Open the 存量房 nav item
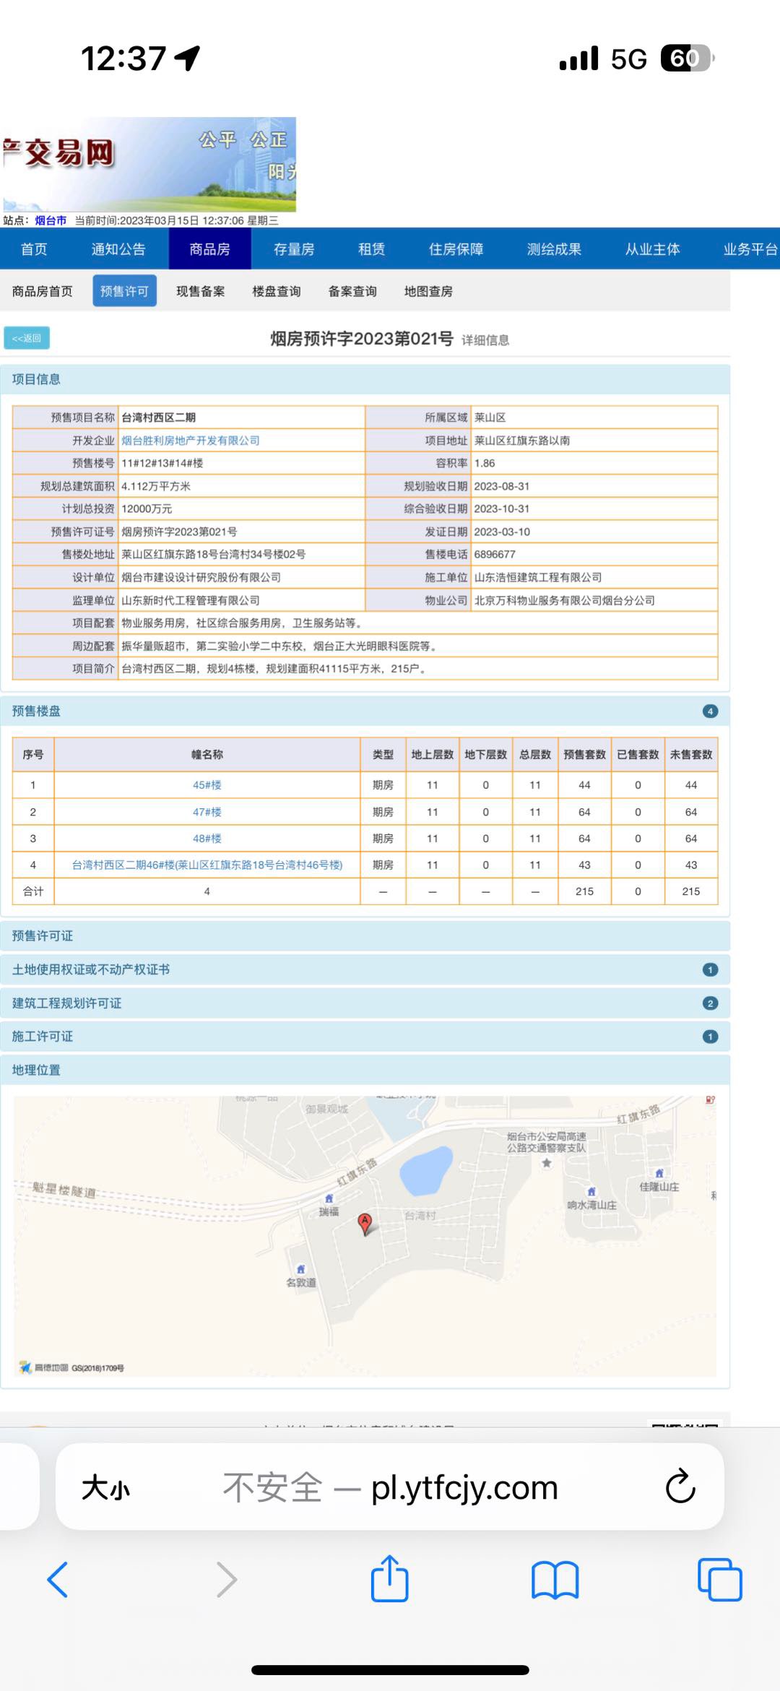The image size is (780, 1691). click(x=294, y=249)
